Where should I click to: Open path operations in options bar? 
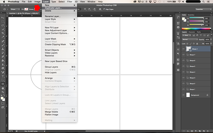pos(85,9)
